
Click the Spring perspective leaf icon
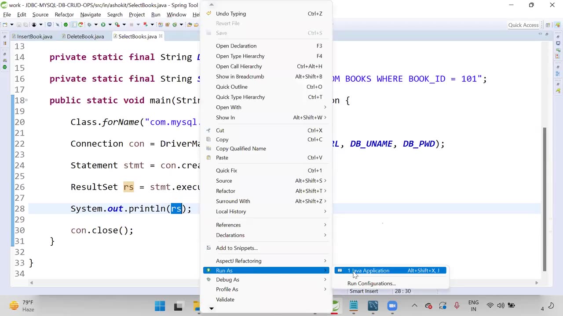pos(558,25)
